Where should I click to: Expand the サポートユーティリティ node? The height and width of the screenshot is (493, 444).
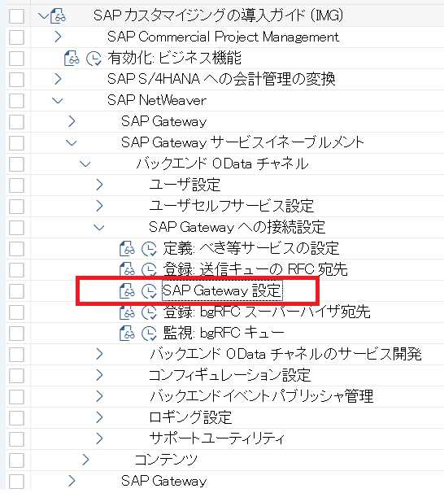point(99,438)
